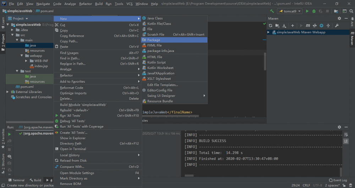This screenshot has width=355, height=188.
Task: Click Run console horizontal scrollbar thumb
Action: click(x=189, y=175)
